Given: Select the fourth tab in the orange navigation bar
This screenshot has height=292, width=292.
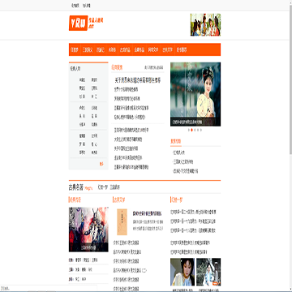Looking at the screenshot, I should click(x=112, y=49).
